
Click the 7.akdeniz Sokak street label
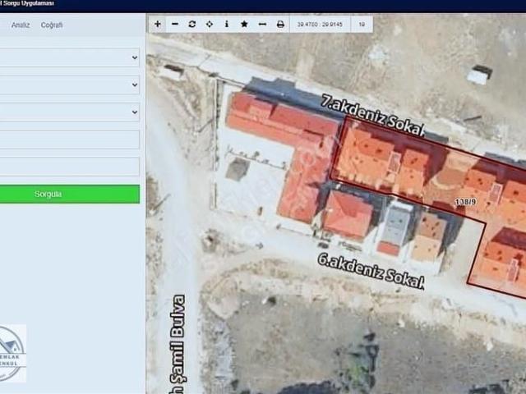tap(372, 116)
